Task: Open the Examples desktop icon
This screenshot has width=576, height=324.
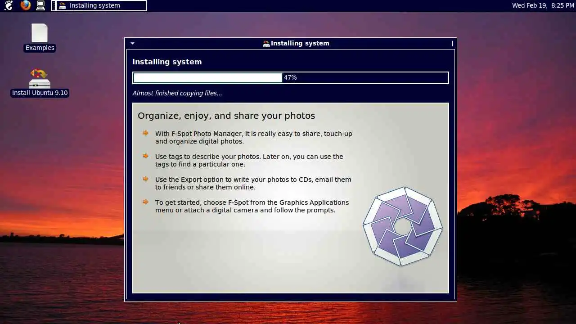Action: click(40, 33)
